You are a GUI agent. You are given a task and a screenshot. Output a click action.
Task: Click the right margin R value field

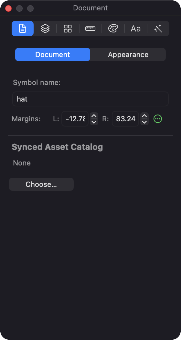(x=125, y=119)
